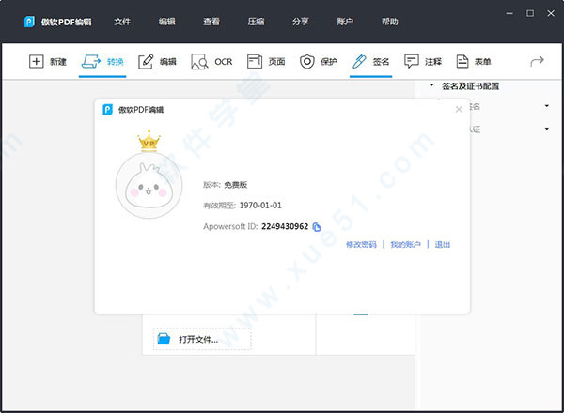Choose the 签名 pen signature tool
Screen dimensions: 564x413
point(359,61)
